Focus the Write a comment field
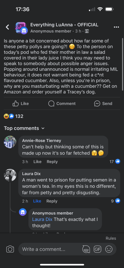 (51, 249)
